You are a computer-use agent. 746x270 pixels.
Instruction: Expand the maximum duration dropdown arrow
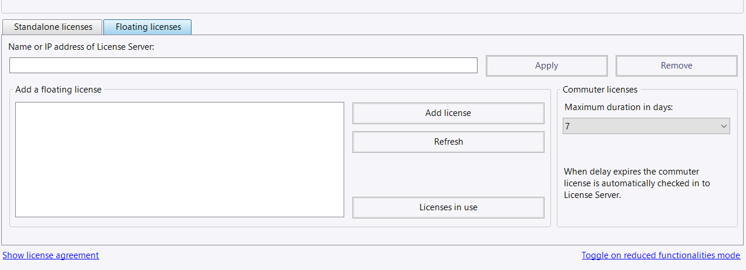723,126
